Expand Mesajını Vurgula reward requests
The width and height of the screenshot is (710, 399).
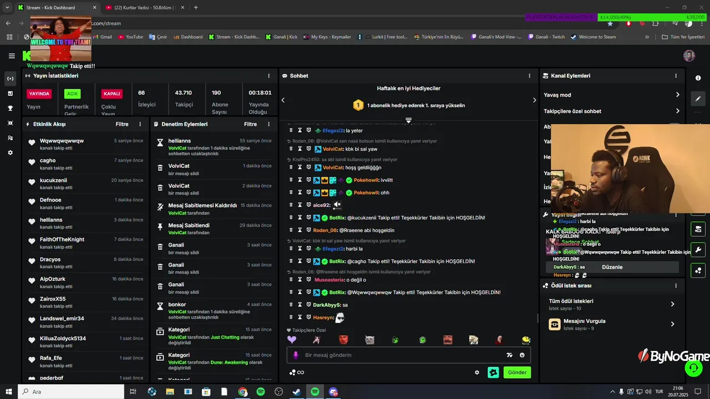pyautogui.click(x=611, y=324)
